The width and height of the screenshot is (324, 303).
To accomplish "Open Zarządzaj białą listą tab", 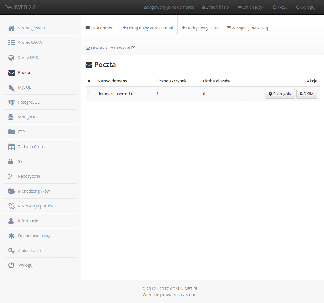I will (x=247, y=28).
